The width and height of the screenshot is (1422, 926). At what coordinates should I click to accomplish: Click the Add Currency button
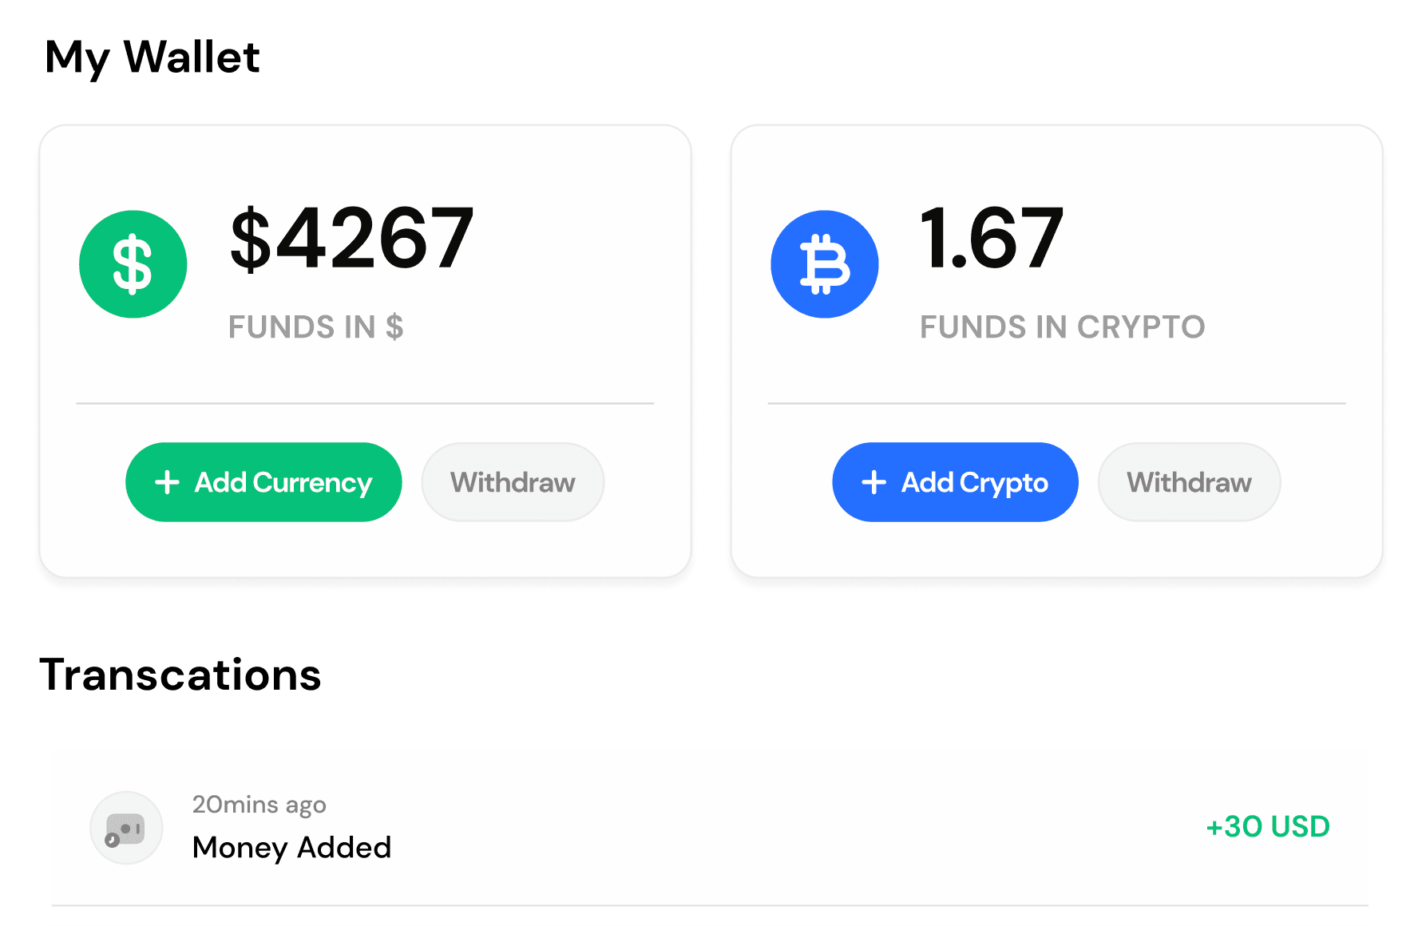[263, 482]
